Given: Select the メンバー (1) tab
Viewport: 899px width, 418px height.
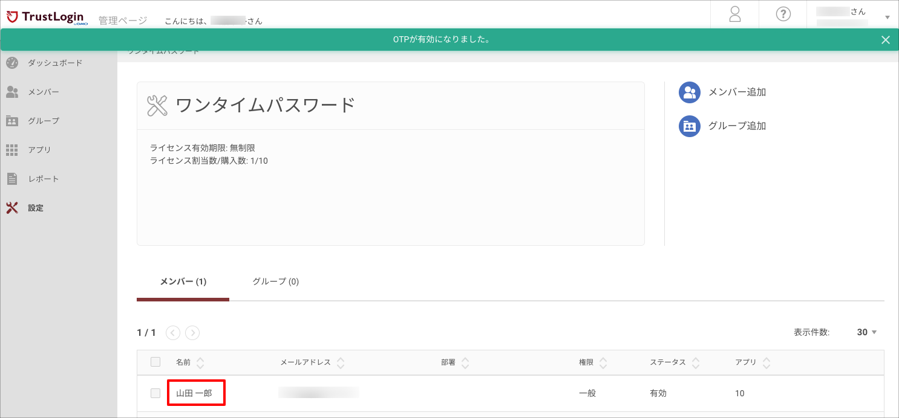Looking at the screenshot, I should tap(183, 281).
